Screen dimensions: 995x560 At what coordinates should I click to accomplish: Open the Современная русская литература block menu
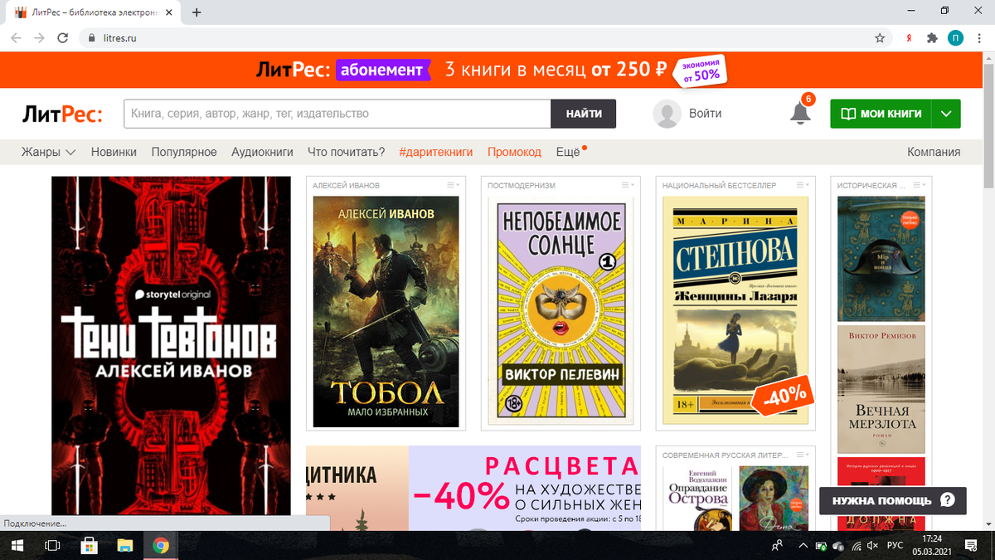[x=803, y=455]
